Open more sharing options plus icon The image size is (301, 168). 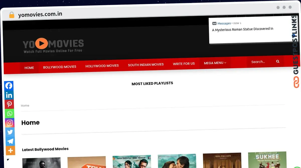(11, 150)
